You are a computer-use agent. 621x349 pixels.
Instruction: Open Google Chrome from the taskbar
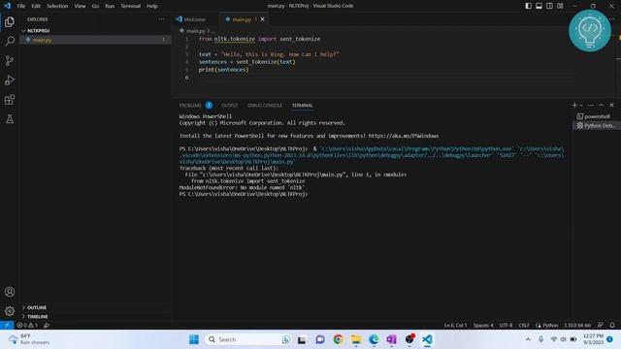click(338, 339)
